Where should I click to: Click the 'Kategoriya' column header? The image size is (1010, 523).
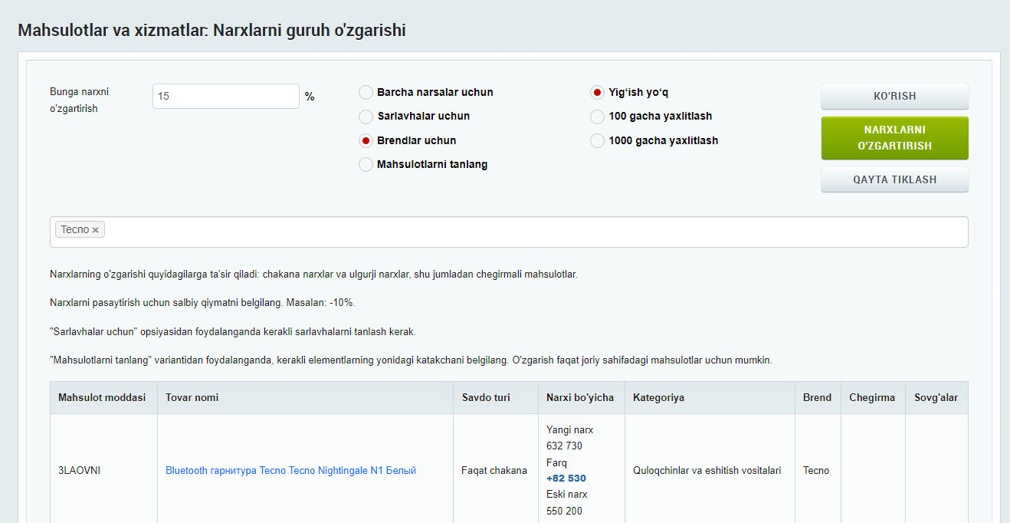click(x=658, y=397)
